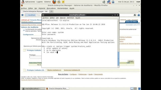Minimize the oracle@localhost terminal window
Screen dimensions: 161x90
pos(112,15)
